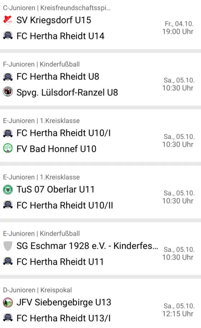
Task: Open team SV Kriegsdorf U15
Action: [x=54, y=20]
